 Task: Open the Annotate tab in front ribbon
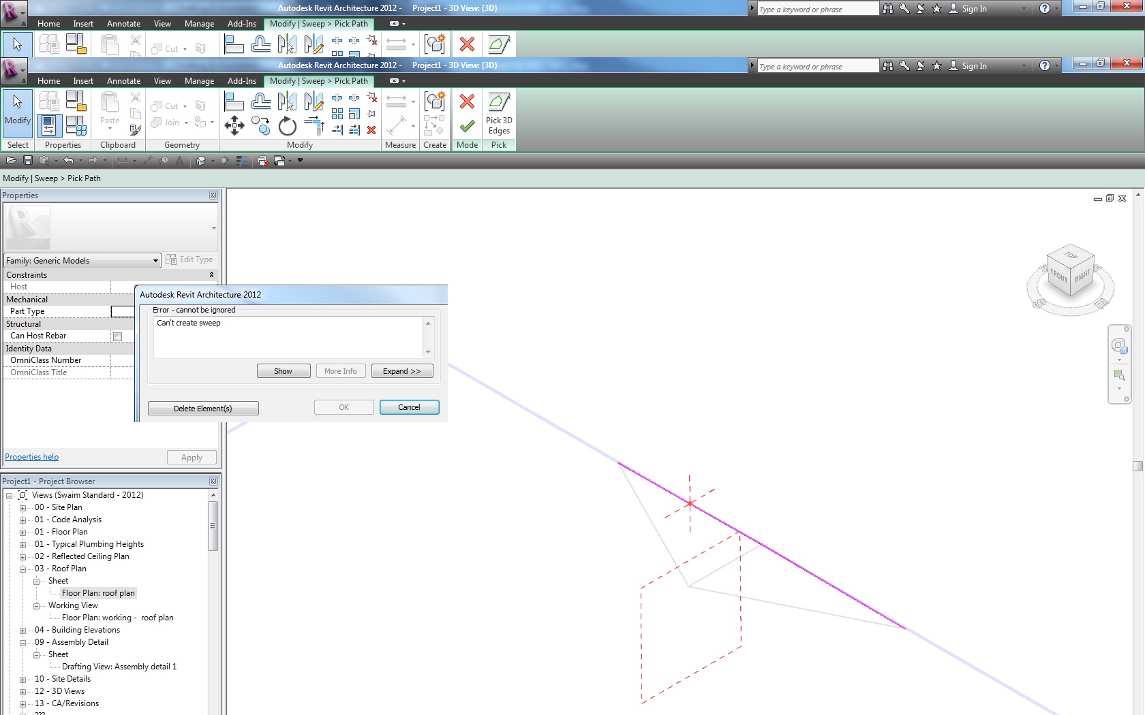[x=123, y=80]
